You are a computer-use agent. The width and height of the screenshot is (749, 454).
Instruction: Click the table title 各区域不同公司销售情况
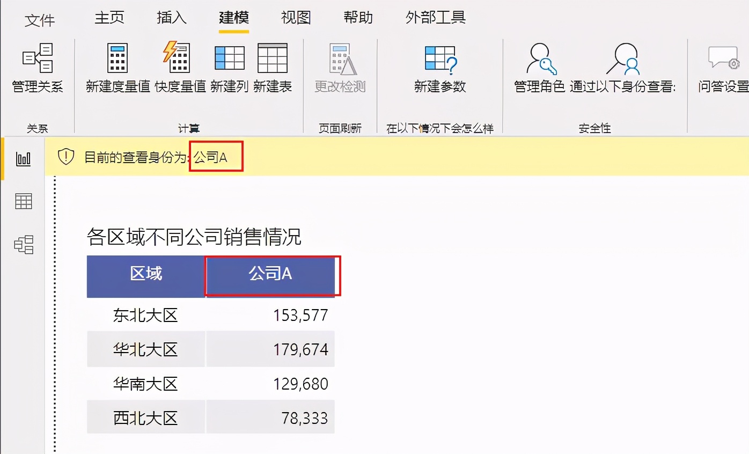pos(194,237)
